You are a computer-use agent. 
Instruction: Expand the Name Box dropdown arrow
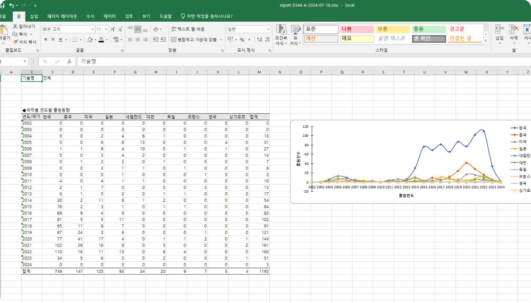[x=25, y=62]
